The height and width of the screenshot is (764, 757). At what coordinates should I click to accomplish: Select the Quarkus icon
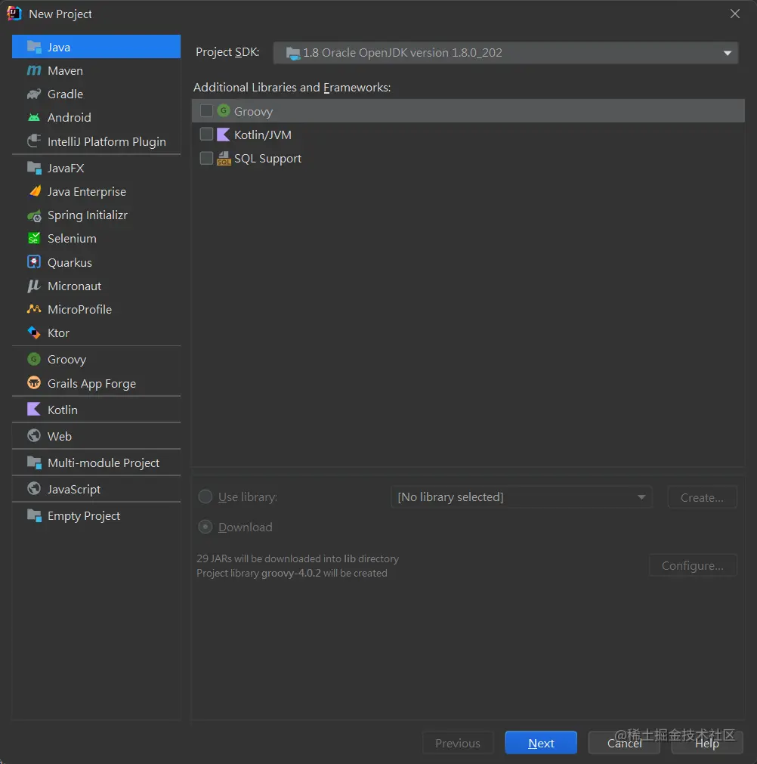tap(34, 262)
